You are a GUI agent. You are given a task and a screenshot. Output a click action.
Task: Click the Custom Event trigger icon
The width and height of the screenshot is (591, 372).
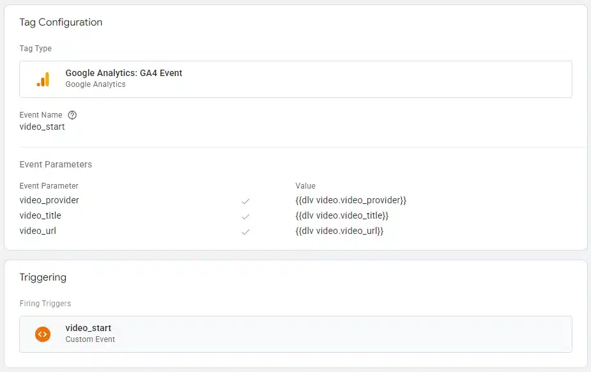pyautogui.click(x=42, y=334)
